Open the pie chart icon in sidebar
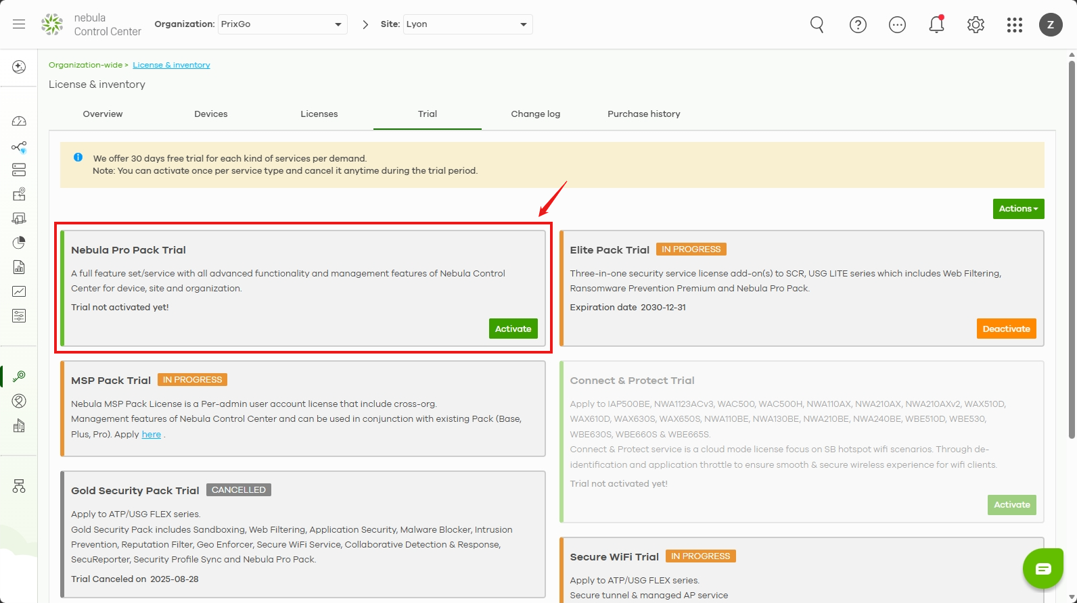Screen dimensions: 1077x603 point(19,243)
